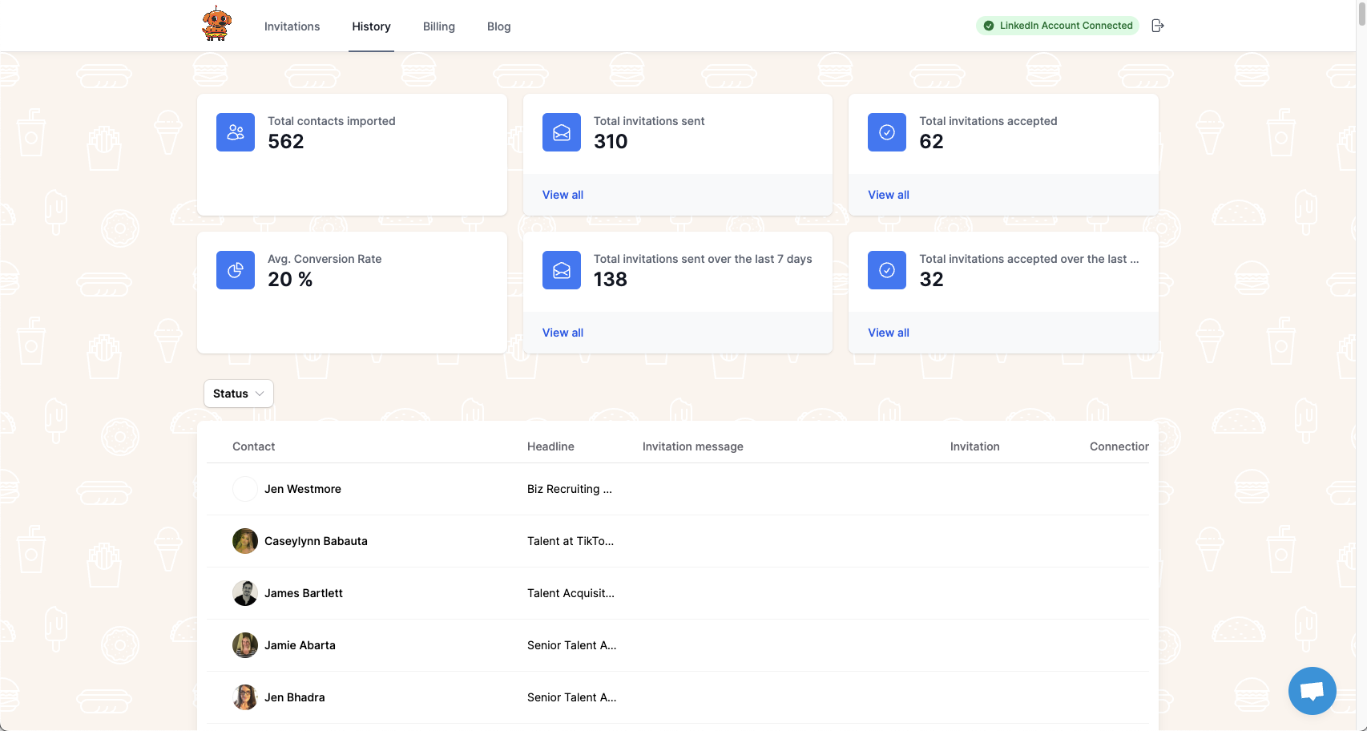Expand the Status filter dropdown
Image resolution: width=1367 pixels, height=731 pixels.
coord(239,394)
